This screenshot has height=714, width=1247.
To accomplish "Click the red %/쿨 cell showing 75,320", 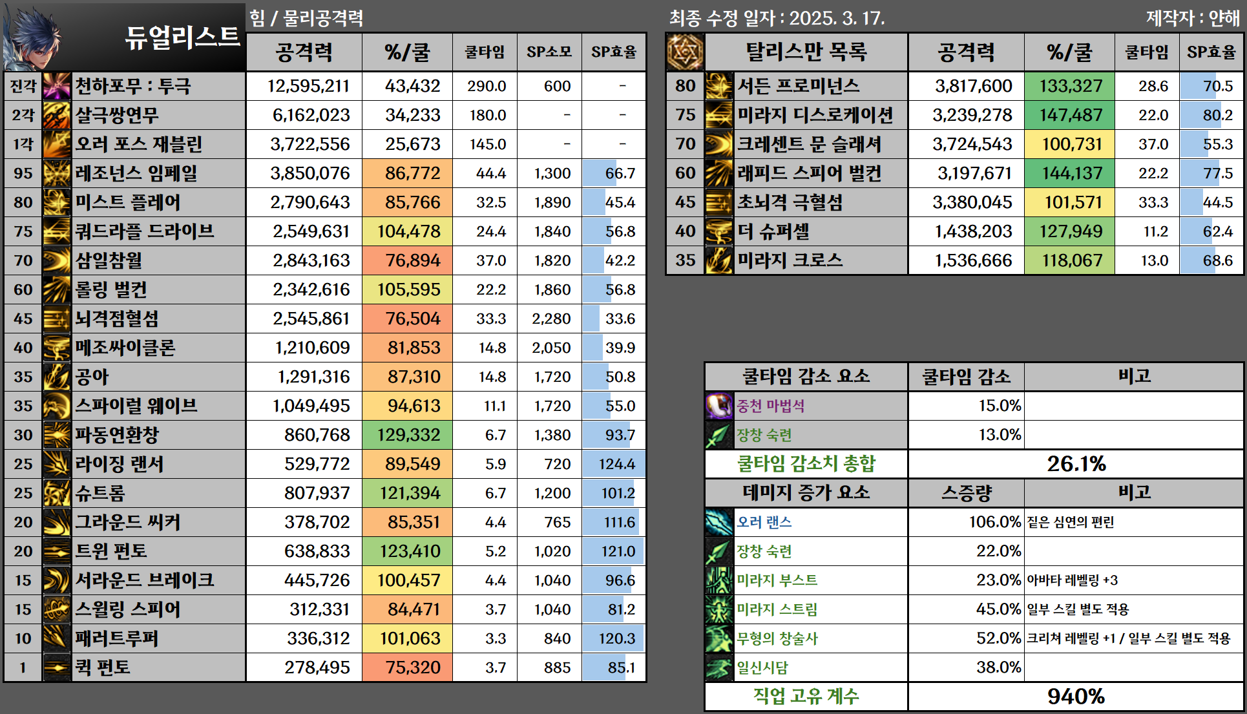I will (x=408, y=667).
